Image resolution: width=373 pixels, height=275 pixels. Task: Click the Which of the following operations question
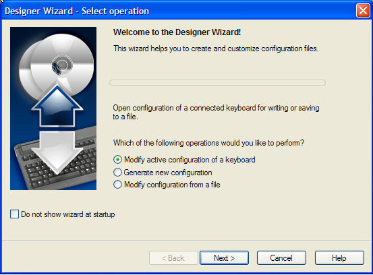point(208,143)
